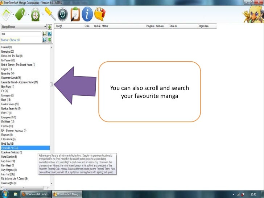
Task: Select highlighted 'Eyeshield 21 (333)' entry
Action: 25,148
